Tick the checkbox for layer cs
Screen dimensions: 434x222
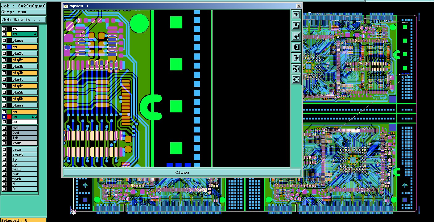[4, 47]
